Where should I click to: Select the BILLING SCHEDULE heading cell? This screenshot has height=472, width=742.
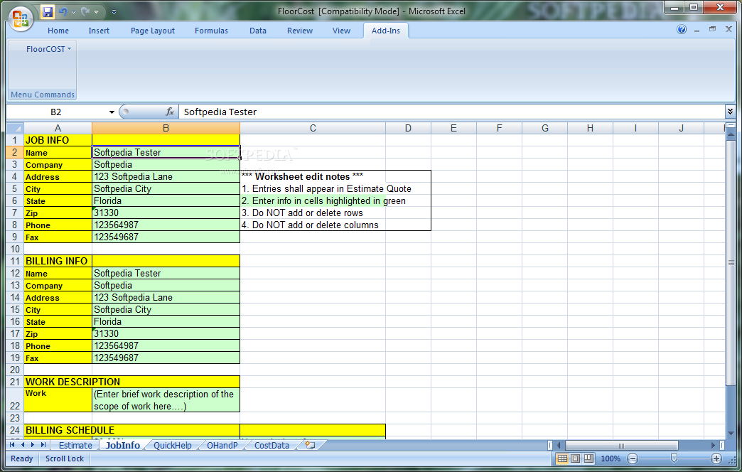[x=132, y=430]
